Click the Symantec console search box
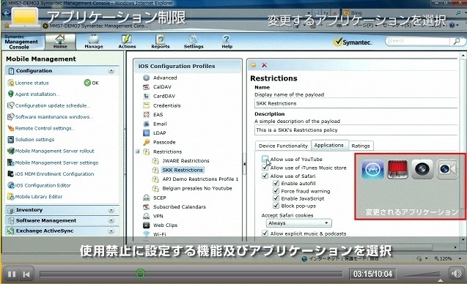The width and height of the screenshot is (467, 284). pyautogui.click(x=420, y=41)
